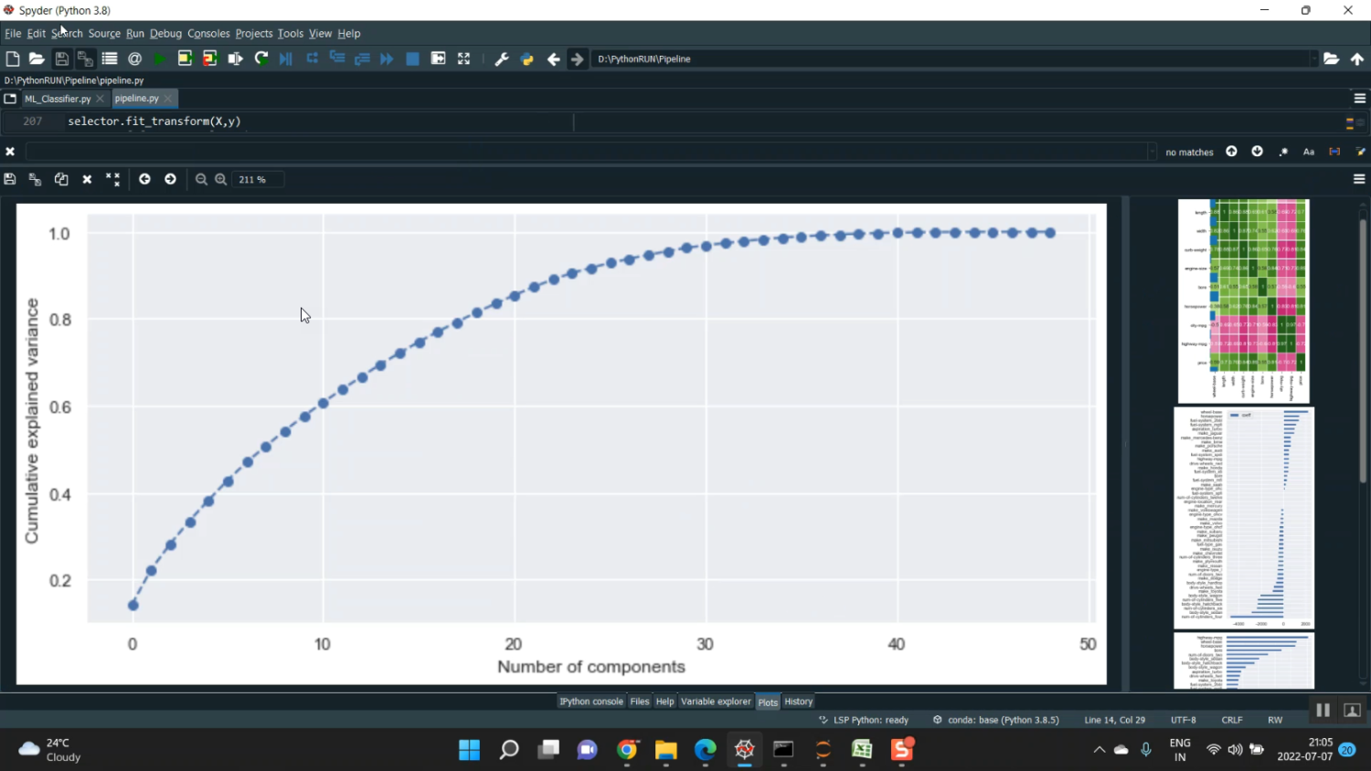The image size is (1371, 771).
Task: Toggle regular expression search
Action: pyautogui.click(x=1283, y=152)
